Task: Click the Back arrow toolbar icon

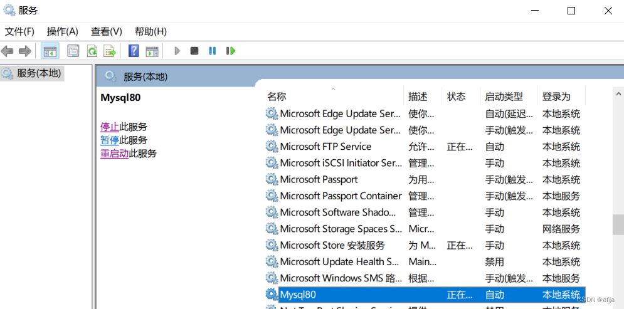Action: pos(7,51)
